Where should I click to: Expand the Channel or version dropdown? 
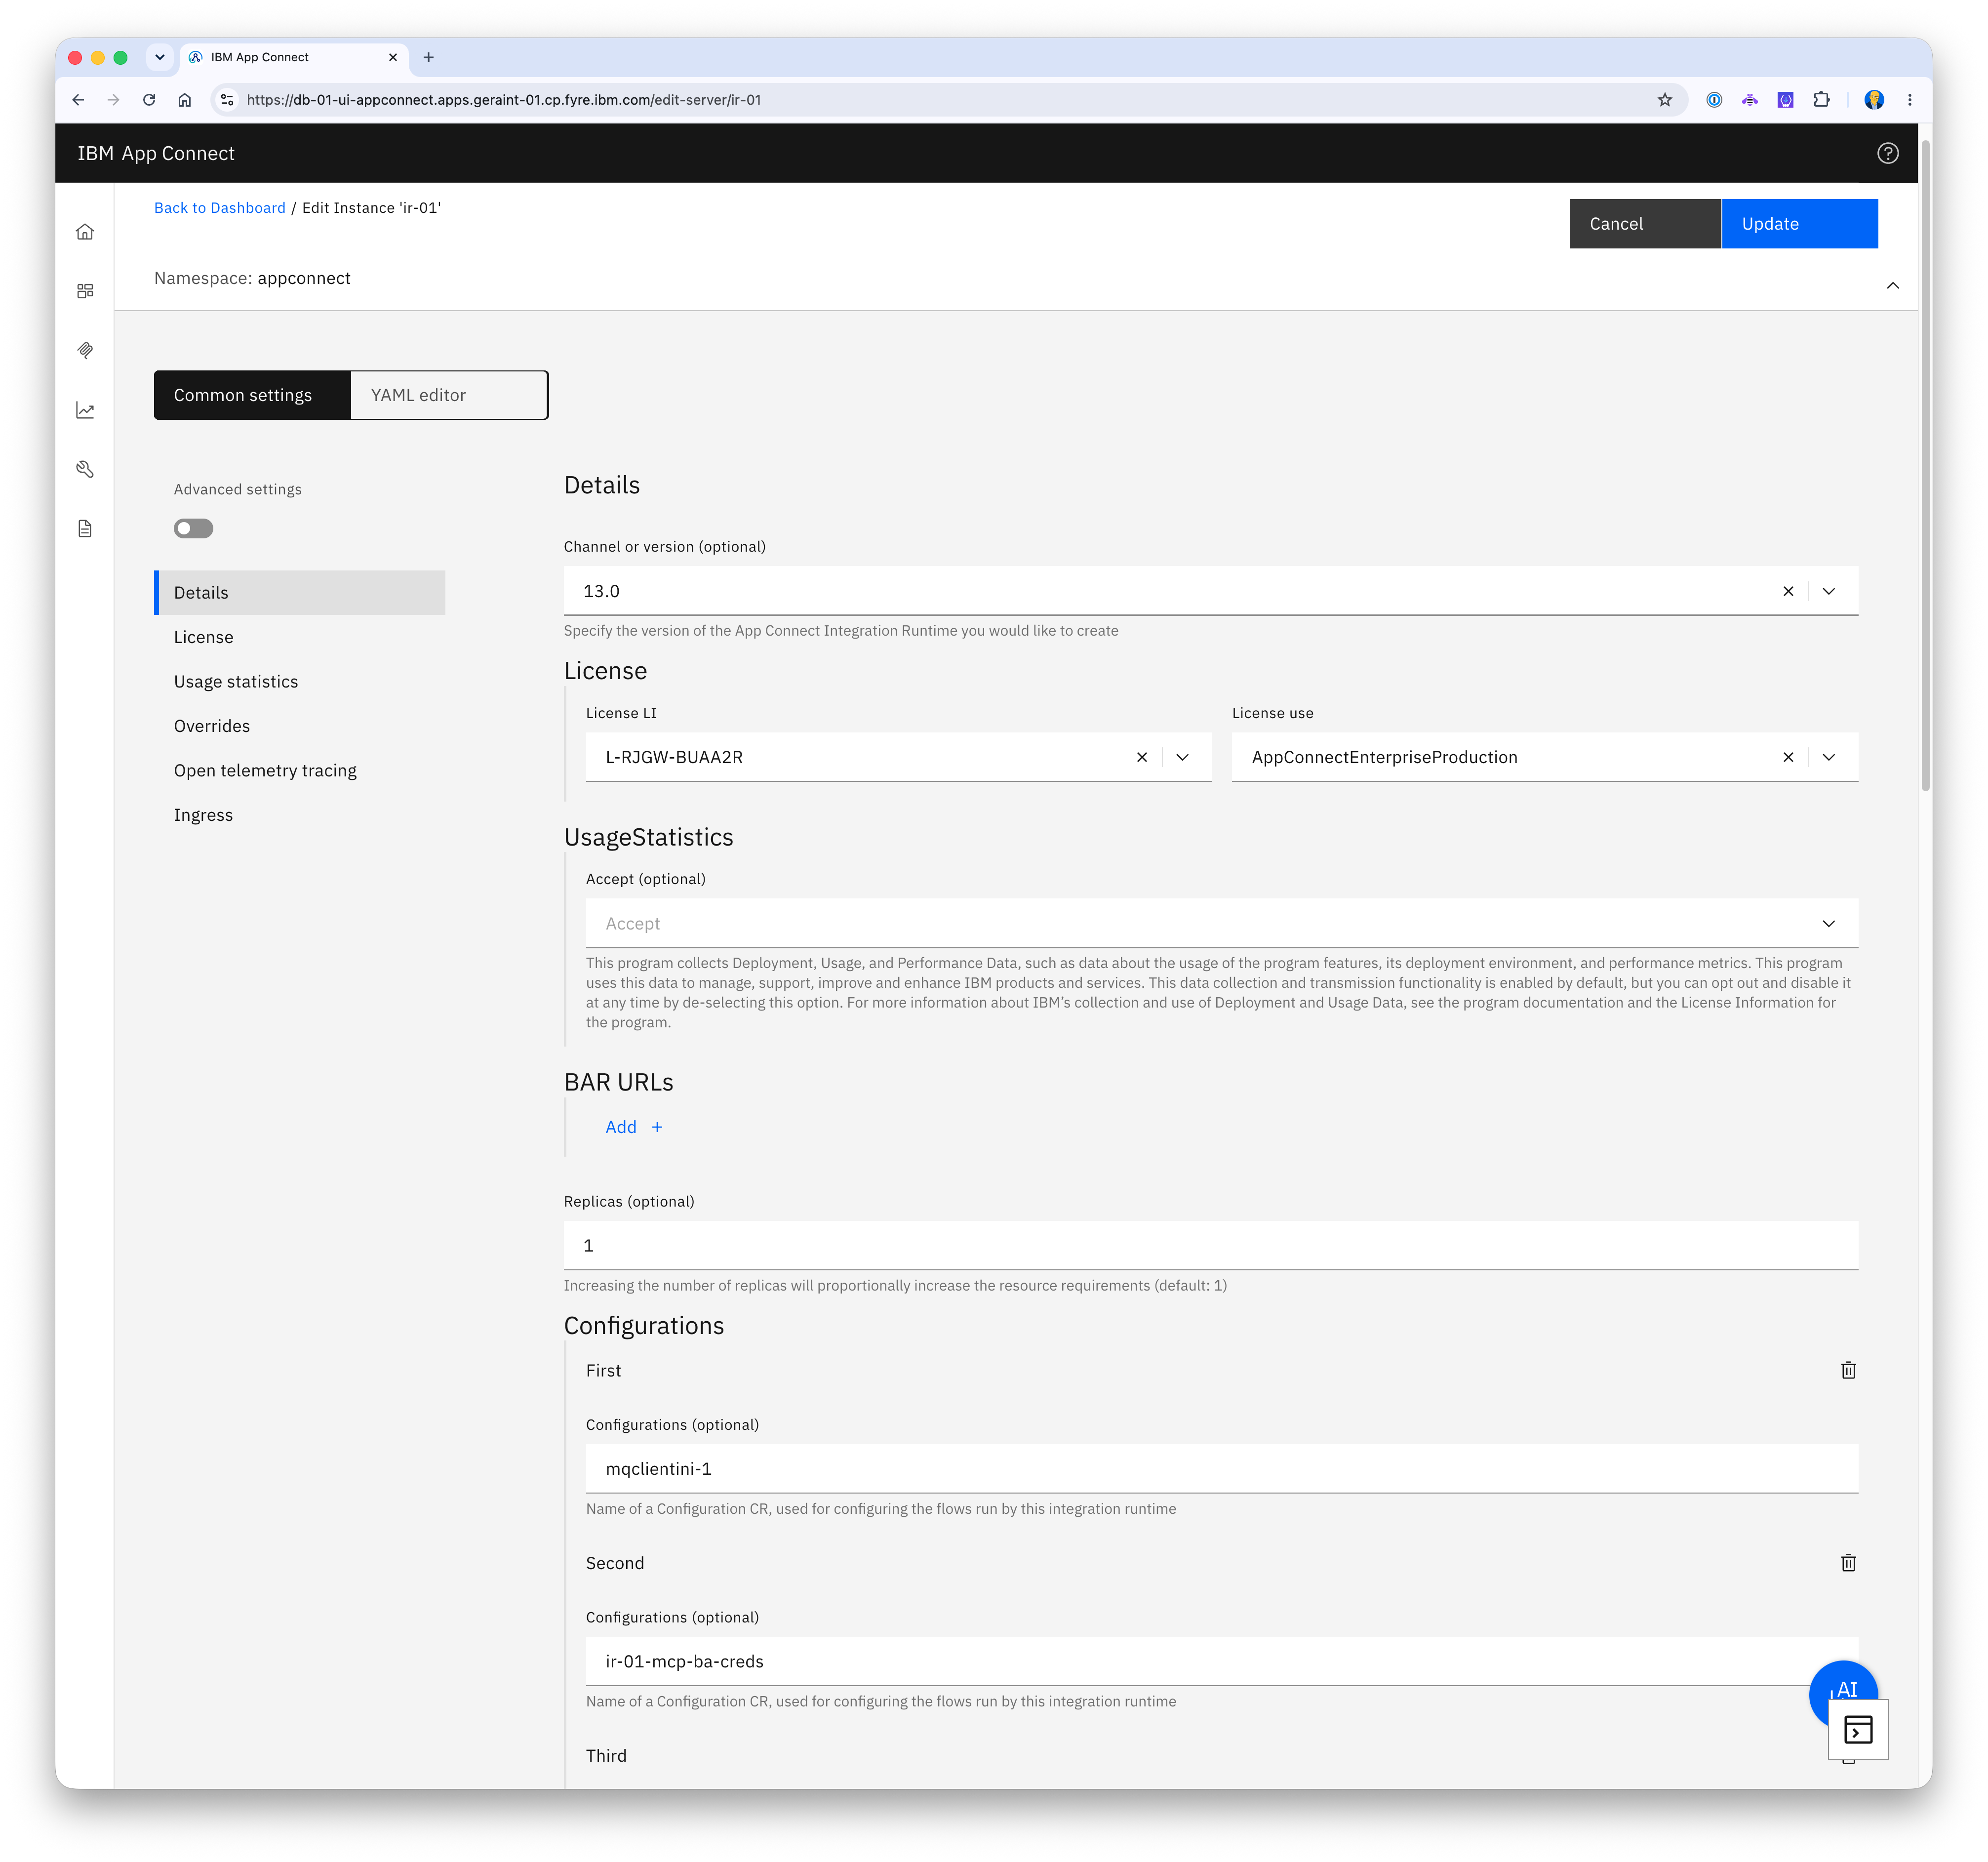point(1828,591)
